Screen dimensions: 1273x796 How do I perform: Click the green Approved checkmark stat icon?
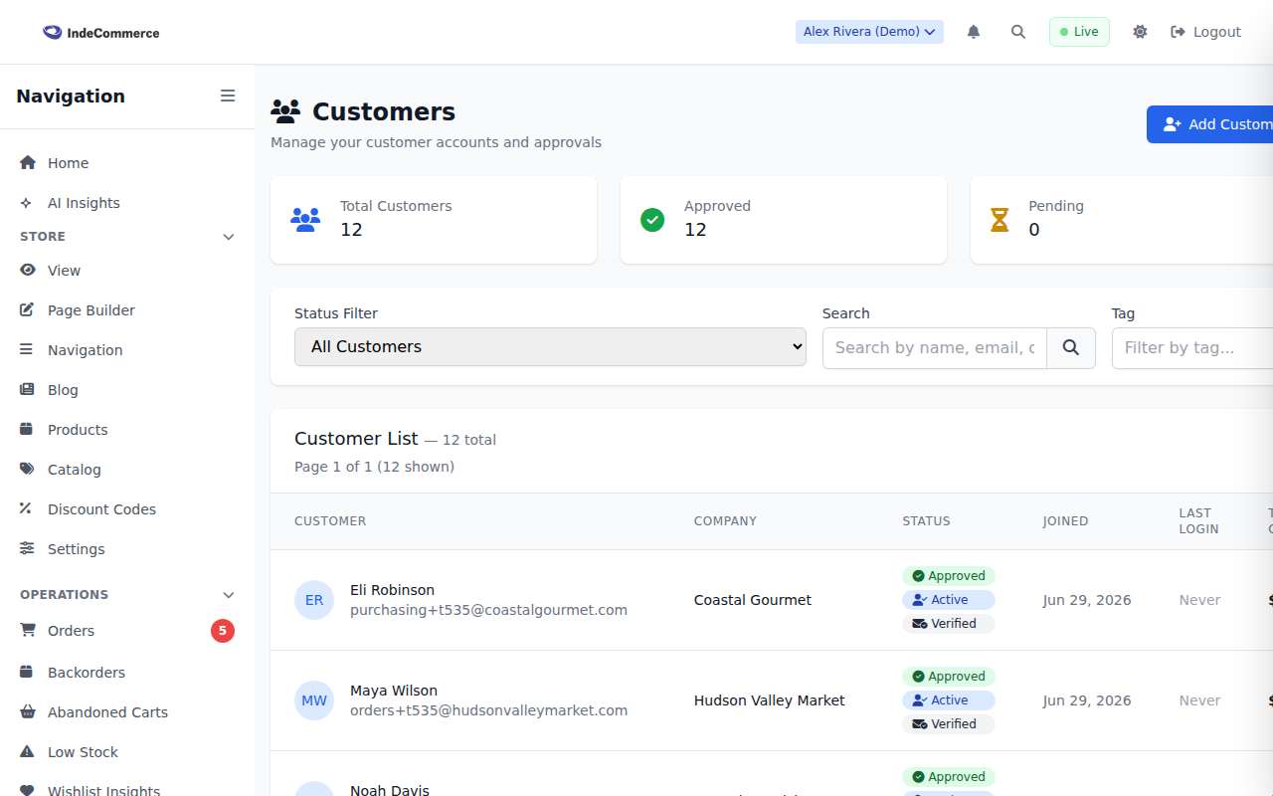coord(652,220)
